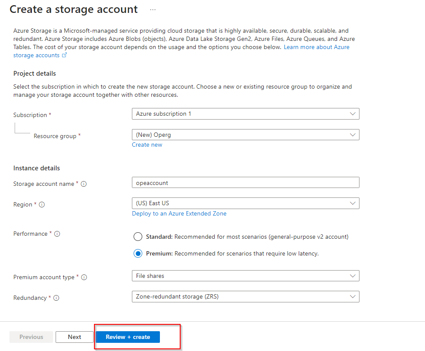Select the Standard performance radio button

coord(138,237)
